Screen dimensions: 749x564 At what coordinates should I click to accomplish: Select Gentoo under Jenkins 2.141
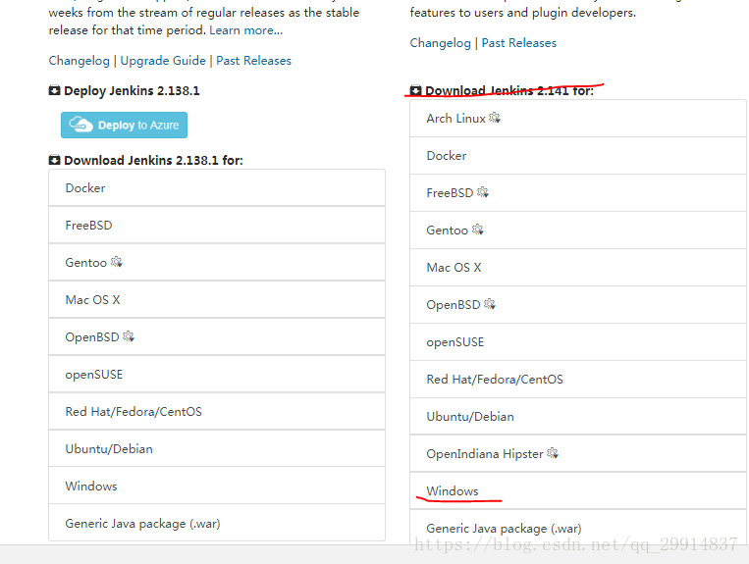(x=578, y=230)
